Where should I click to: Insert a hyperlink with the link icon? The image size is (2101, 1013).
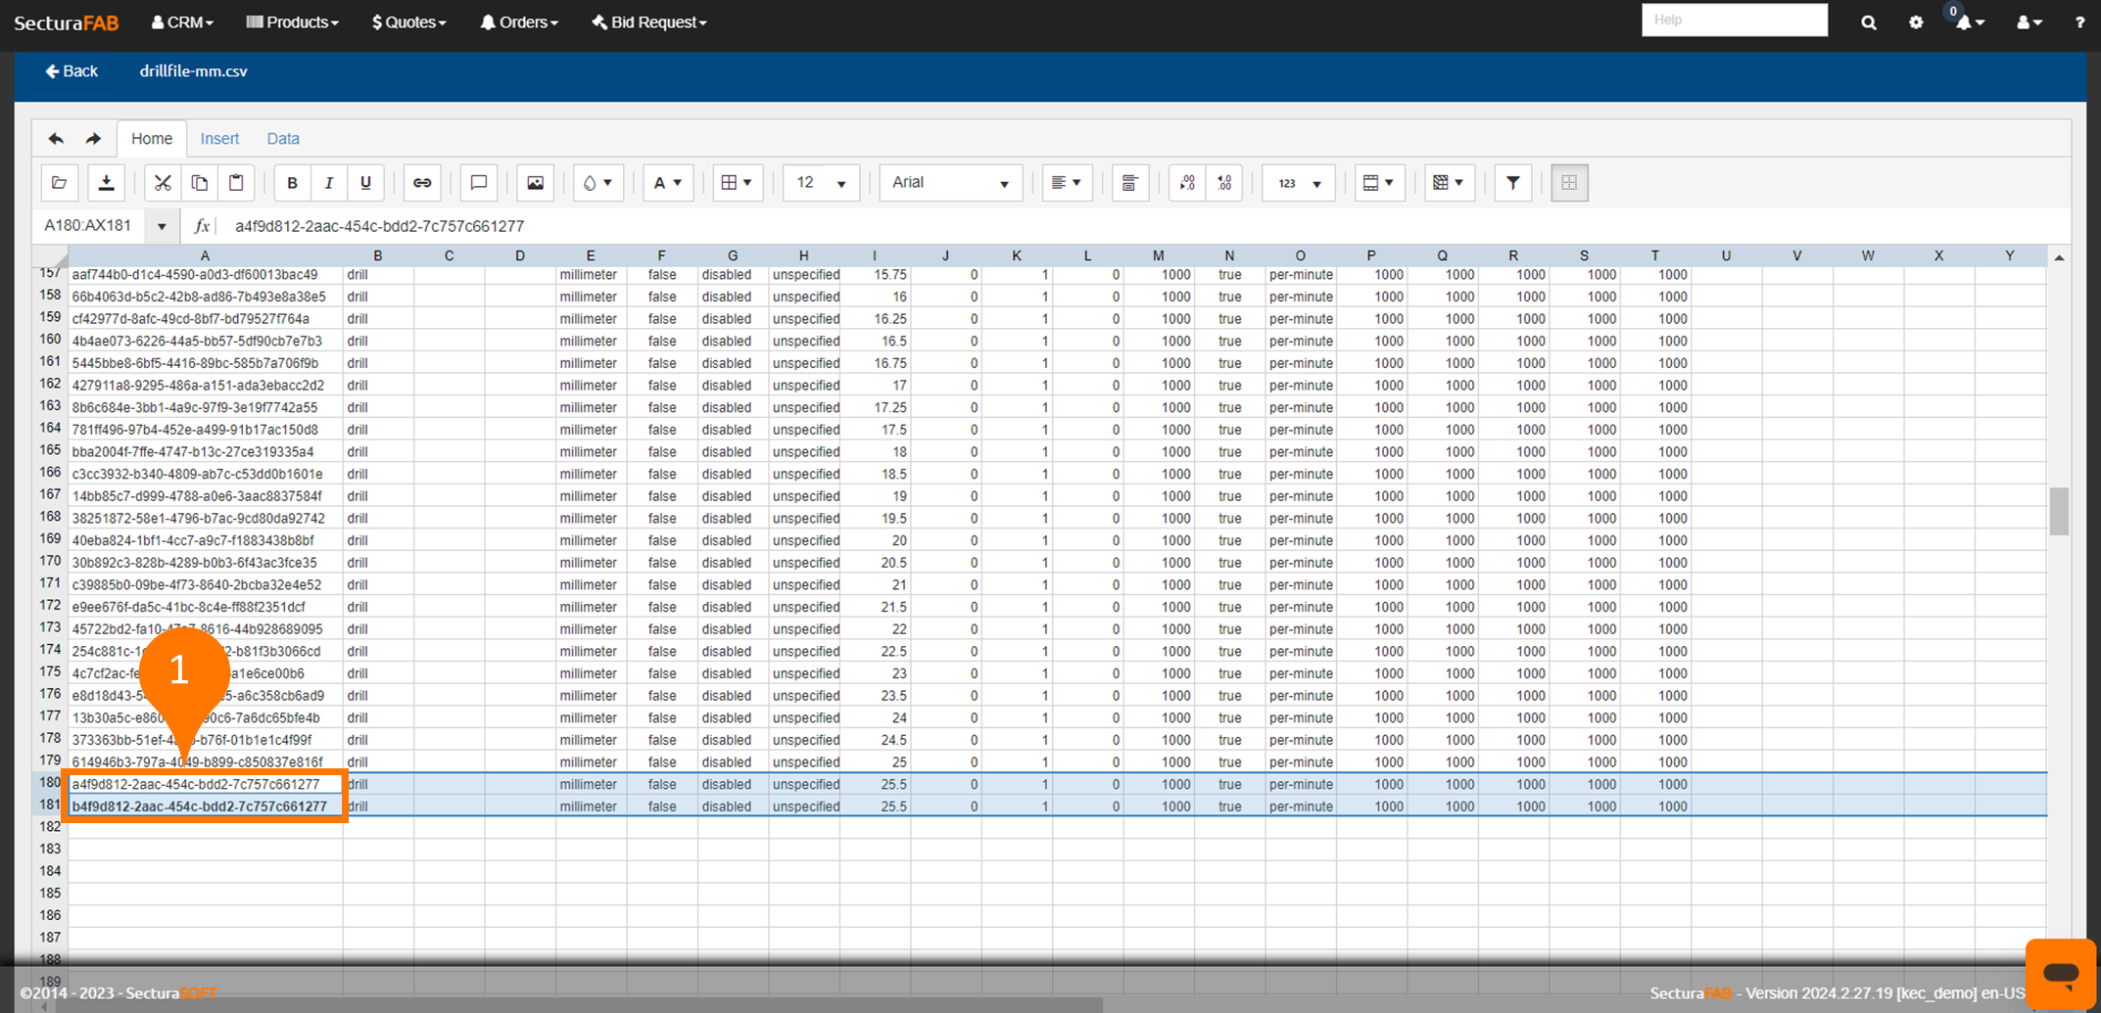click(x=421, y=183)
